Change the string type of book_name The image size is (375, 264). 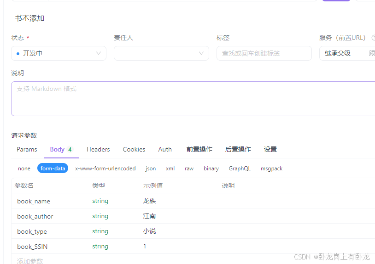100,201
